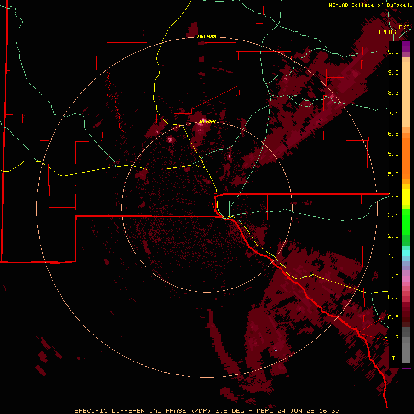
Task: Select the DKD label above the color scale
Action: coord(404,28)
